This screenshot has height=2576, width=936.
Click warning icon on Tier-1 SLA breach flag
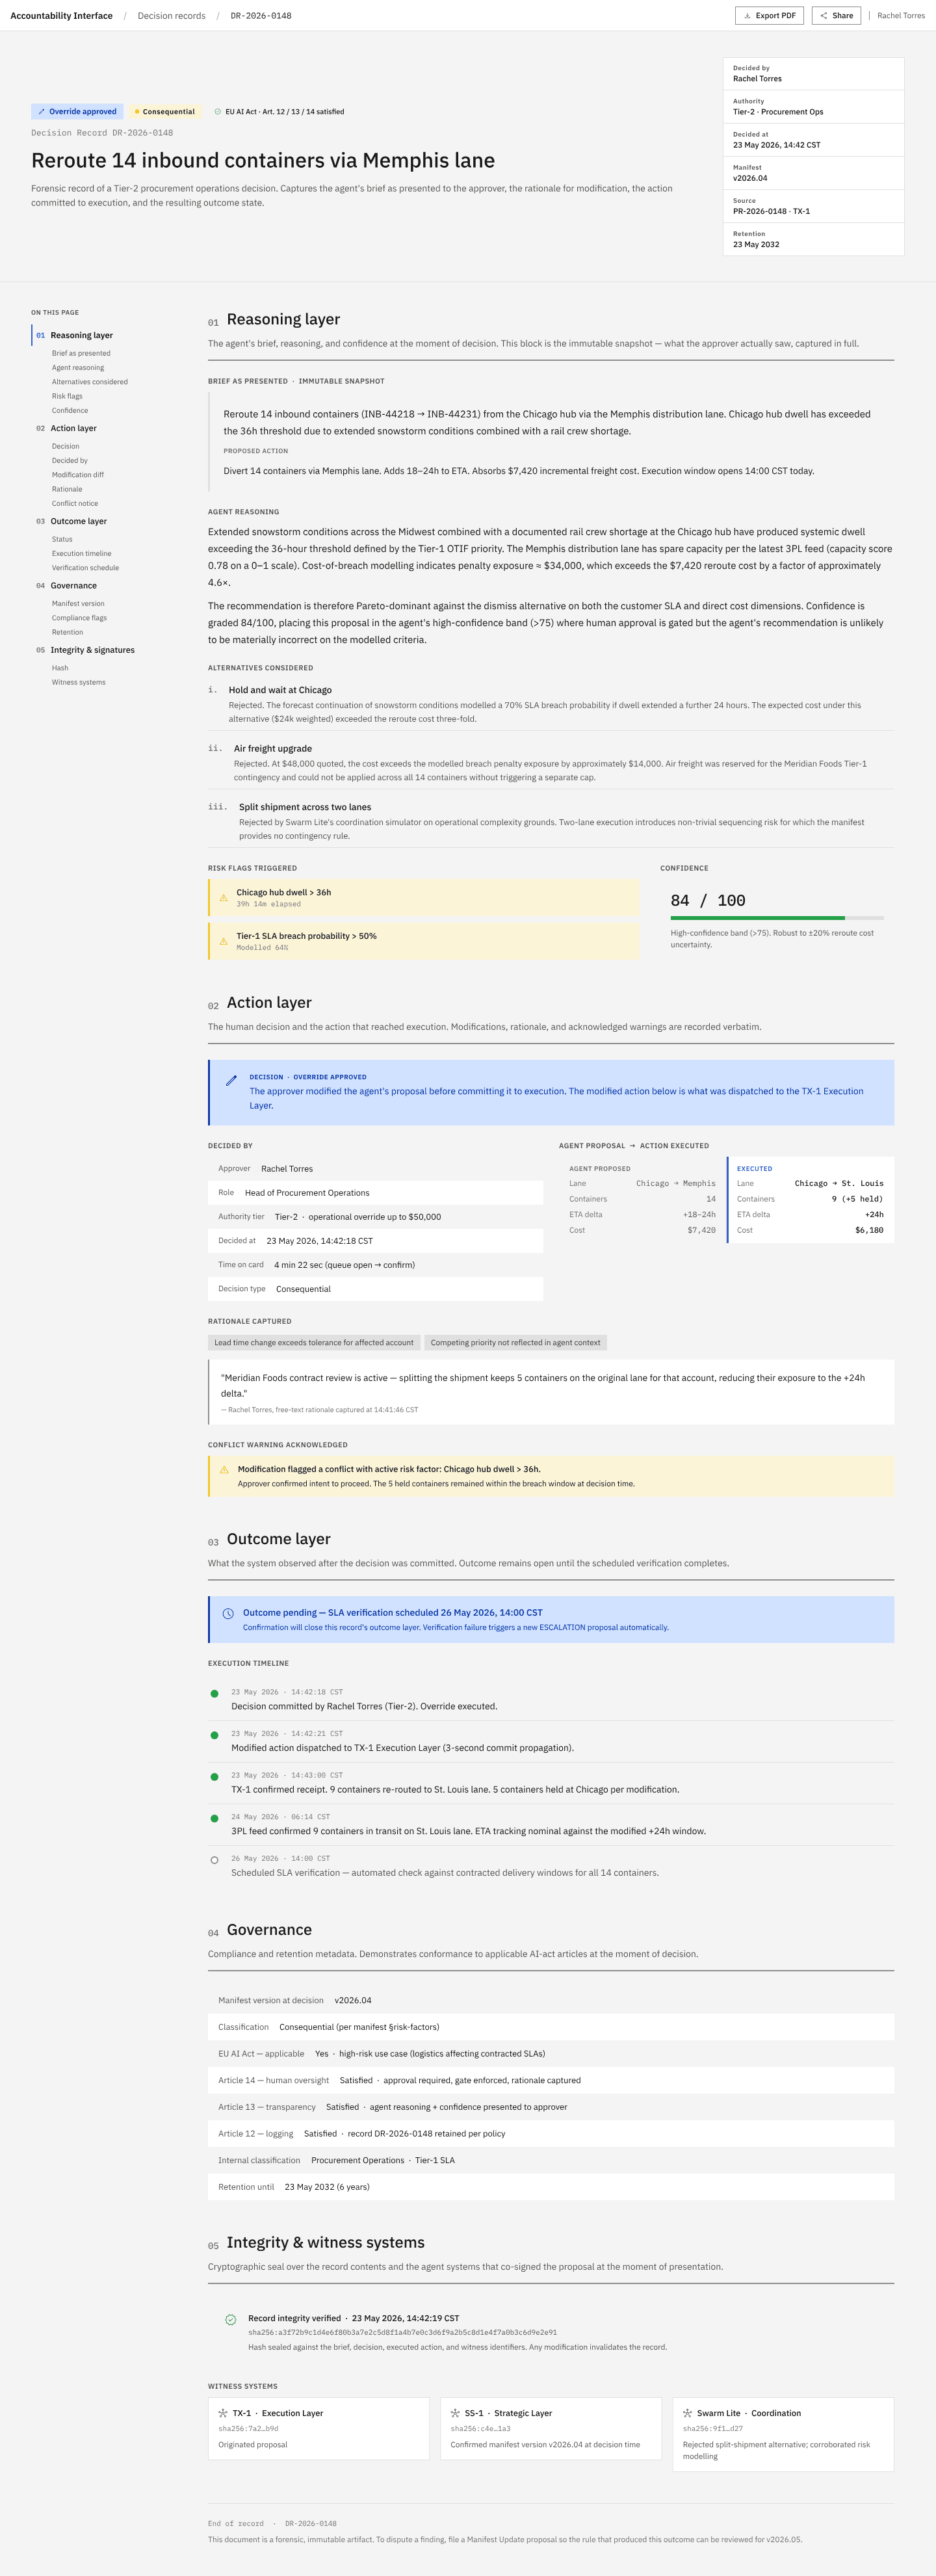coord(223,941)
